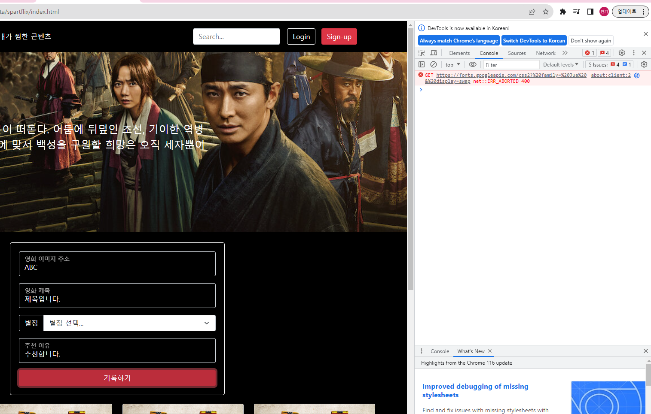Create a live expression with the eye icon

tap(473, 64)
